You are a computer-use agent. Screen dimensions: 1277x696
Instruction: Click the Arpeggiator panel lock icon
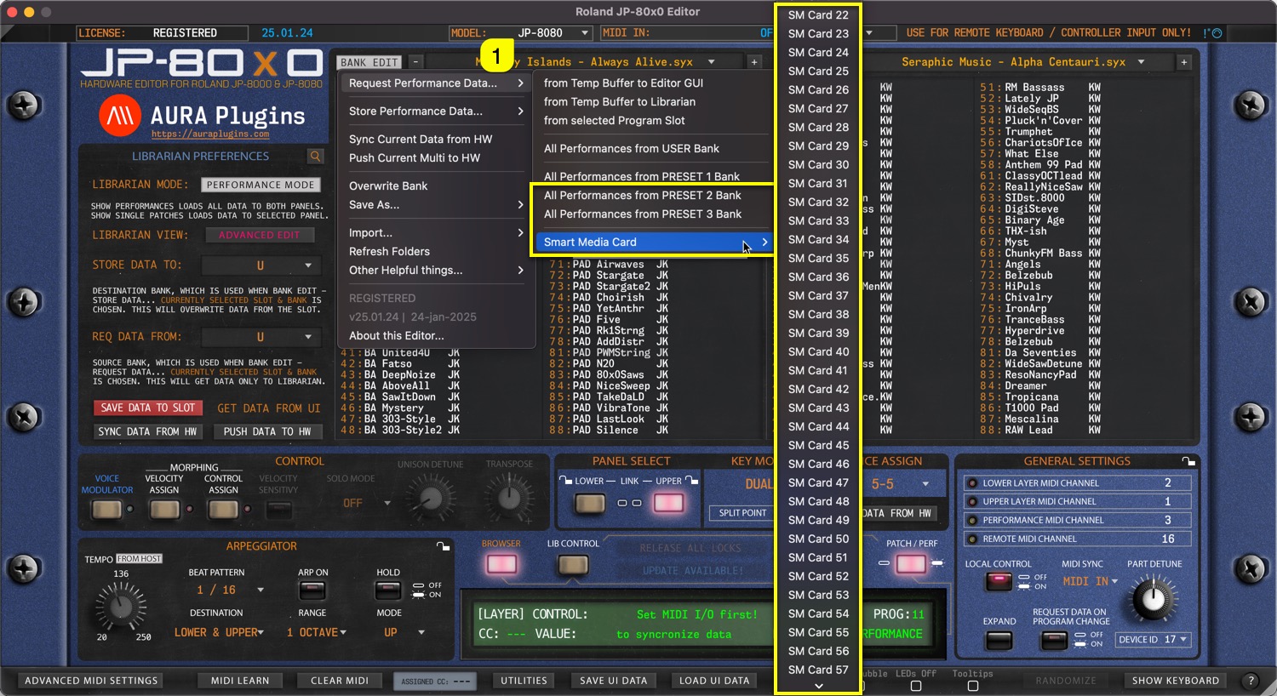[x=443, y=546]
